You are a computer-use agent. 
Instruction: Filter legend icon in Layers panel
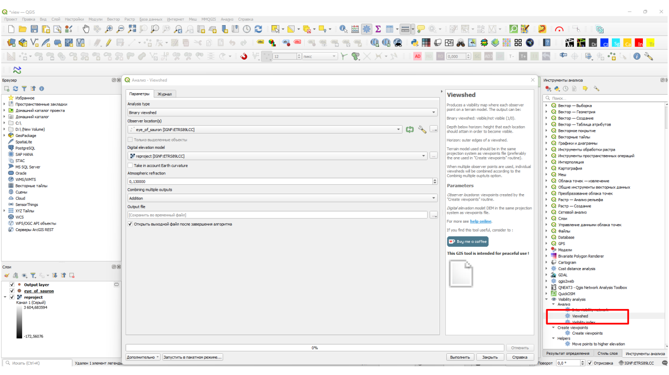pos(33,275)
